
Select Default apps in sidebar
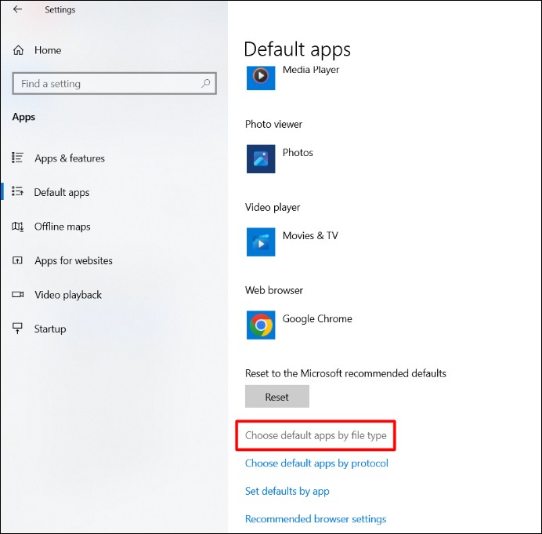pos(61,193)
